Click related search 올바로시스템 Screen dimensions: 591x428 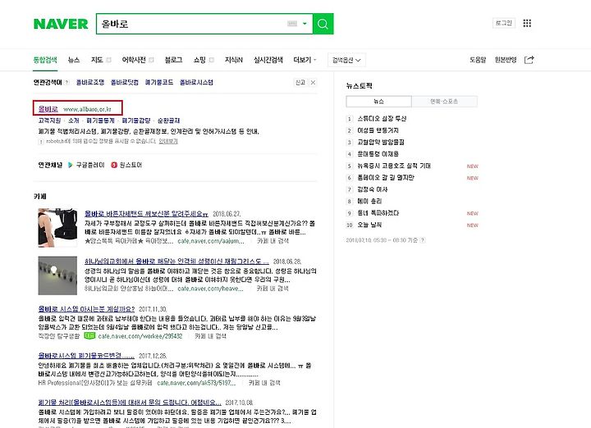pos(196,83)
